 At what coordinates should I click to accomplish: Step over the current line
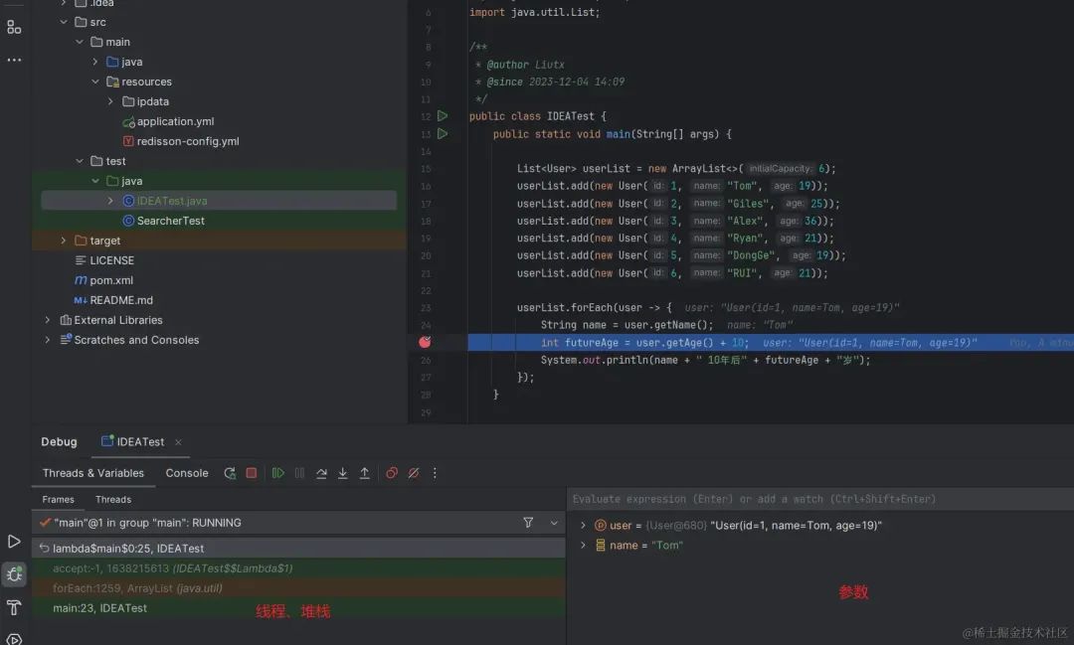coord(321,473)
